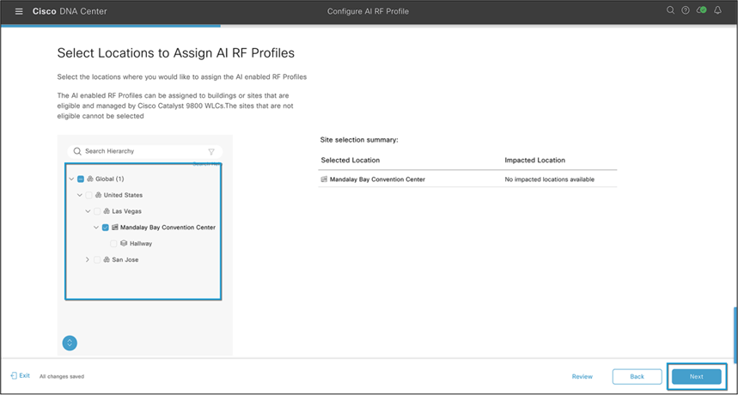
Task: Exit the workflow via Exit link
Action: (x=21, y=376)
